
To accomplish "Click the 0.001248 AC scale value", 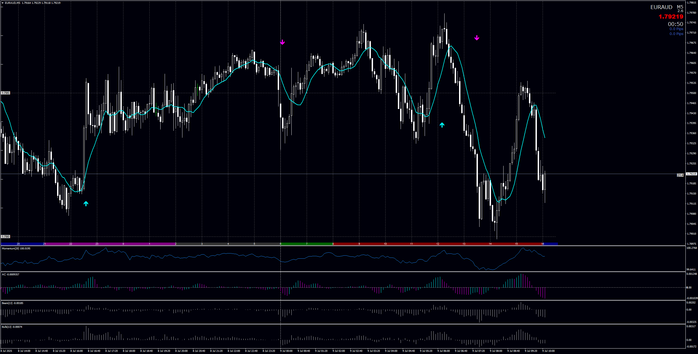I will (692, 274).
